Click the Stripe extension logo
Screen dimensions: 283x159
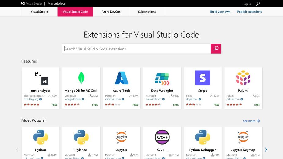[x=203, y=78]
